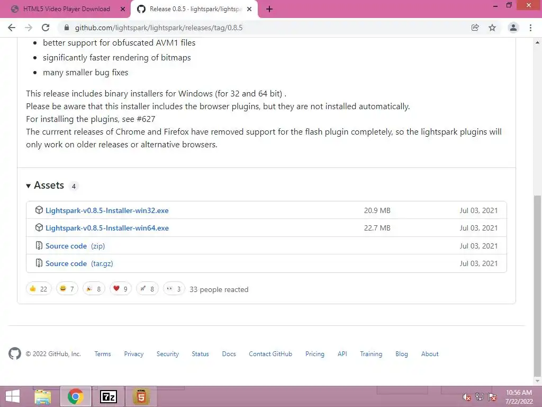The image size is (542, 407).
Task: Select the Release 0.8.5 lightspark tab
Action: [194, 10]
